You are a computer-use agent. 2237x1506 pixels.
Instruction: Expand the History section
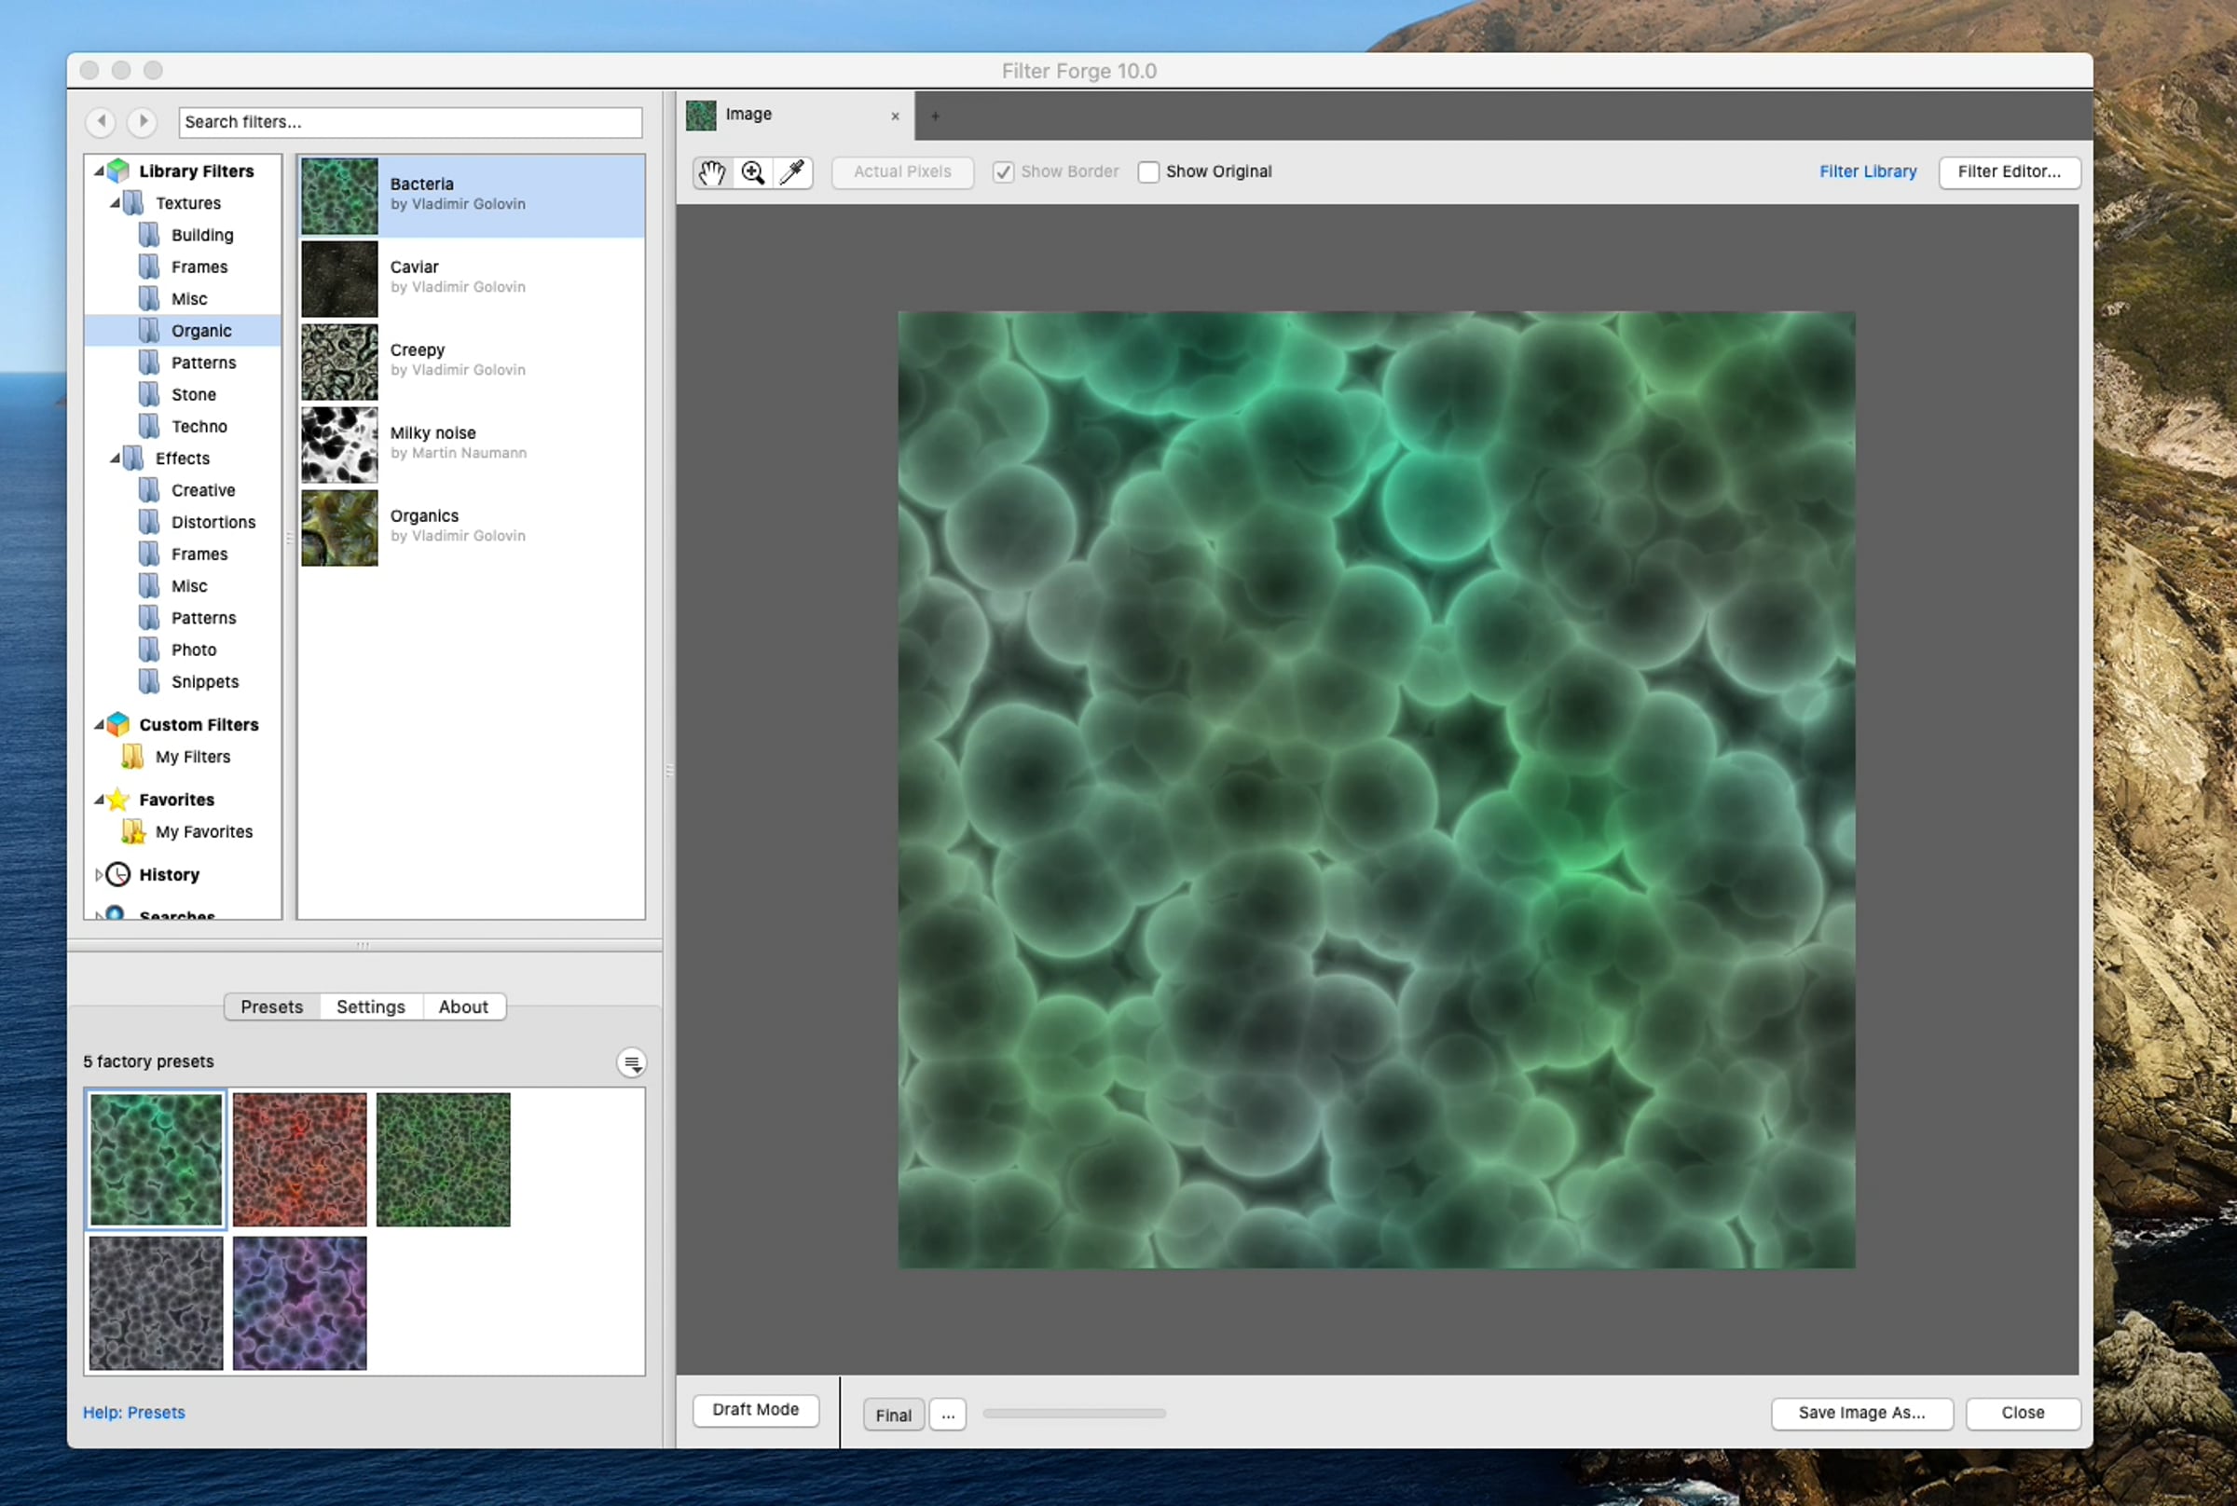tap(99, 874)
